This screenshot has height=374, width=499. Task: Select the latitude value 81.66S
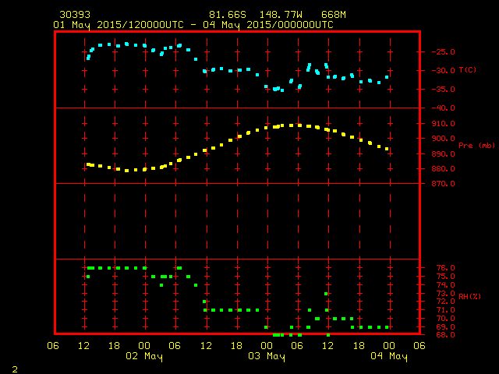(228, 15)
